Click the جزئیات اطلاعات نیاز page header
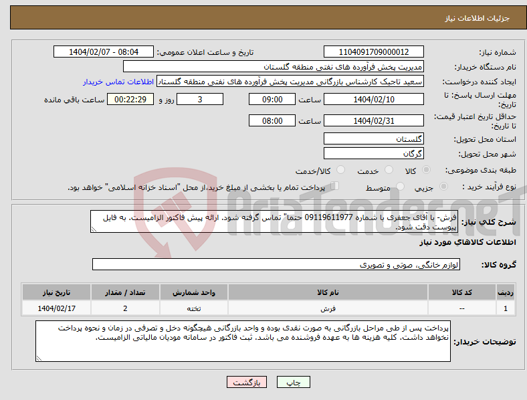The width and height of the screenshot is (527, 400). click(477, 18)
